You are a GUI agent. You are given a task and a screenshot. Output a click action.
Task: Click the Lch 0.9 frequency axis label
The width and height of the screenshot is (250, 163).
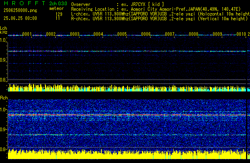3,60
